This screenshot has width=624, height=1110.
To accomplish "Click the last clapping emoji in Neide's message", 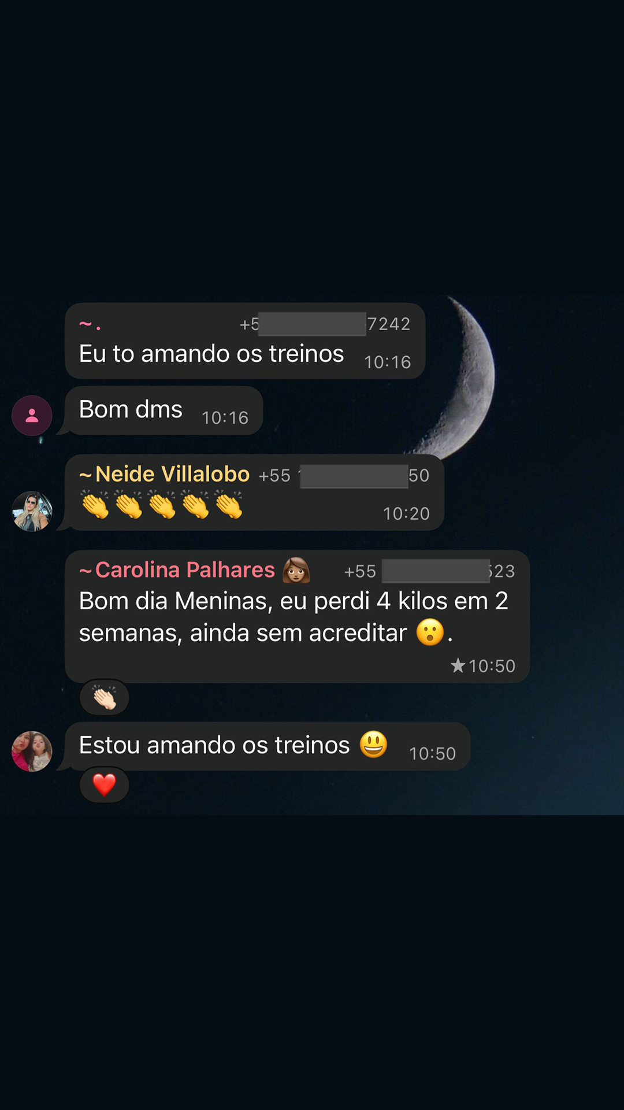I will (229, 505).
